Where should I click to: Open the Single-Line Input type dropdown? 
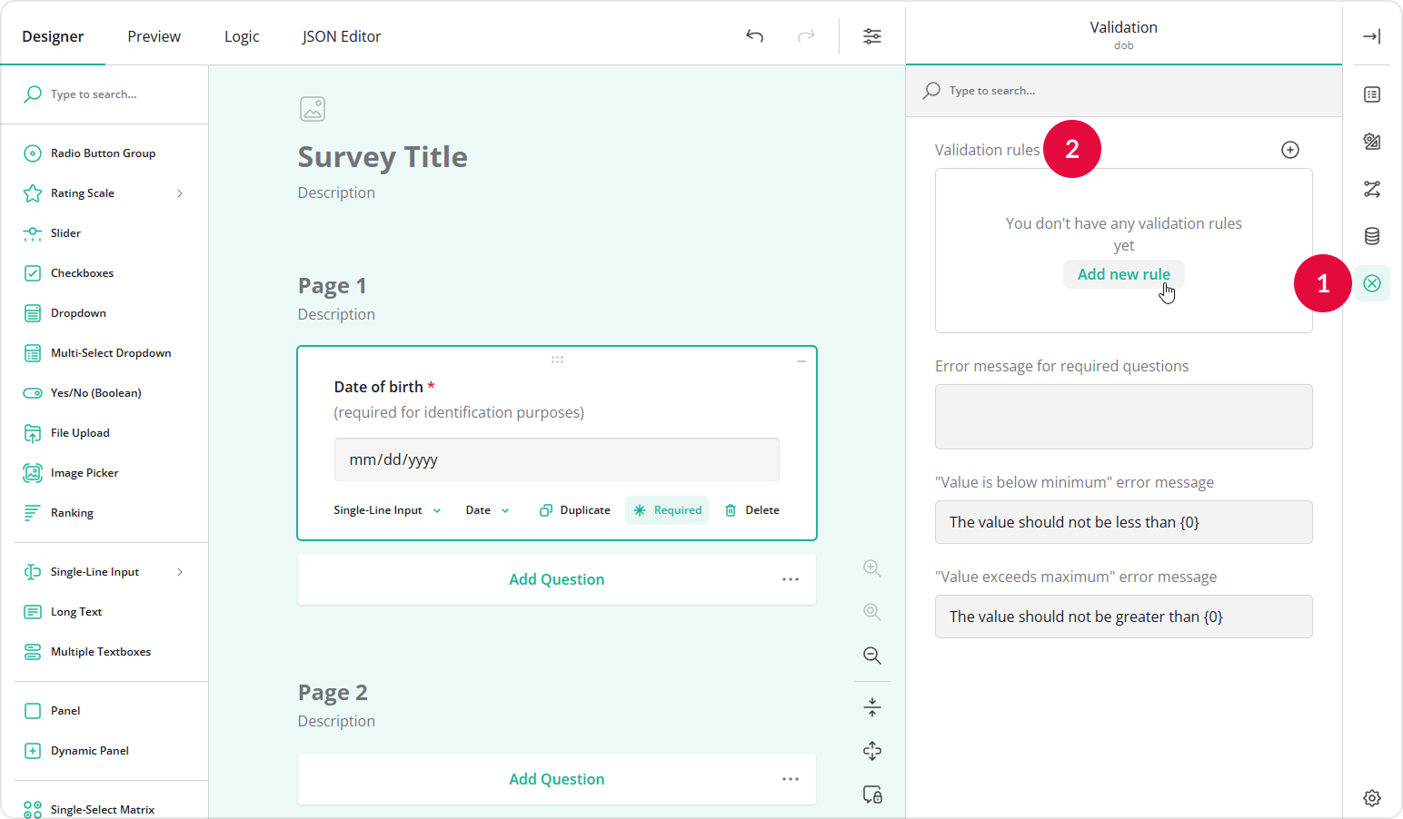click(x=386, y=509)
